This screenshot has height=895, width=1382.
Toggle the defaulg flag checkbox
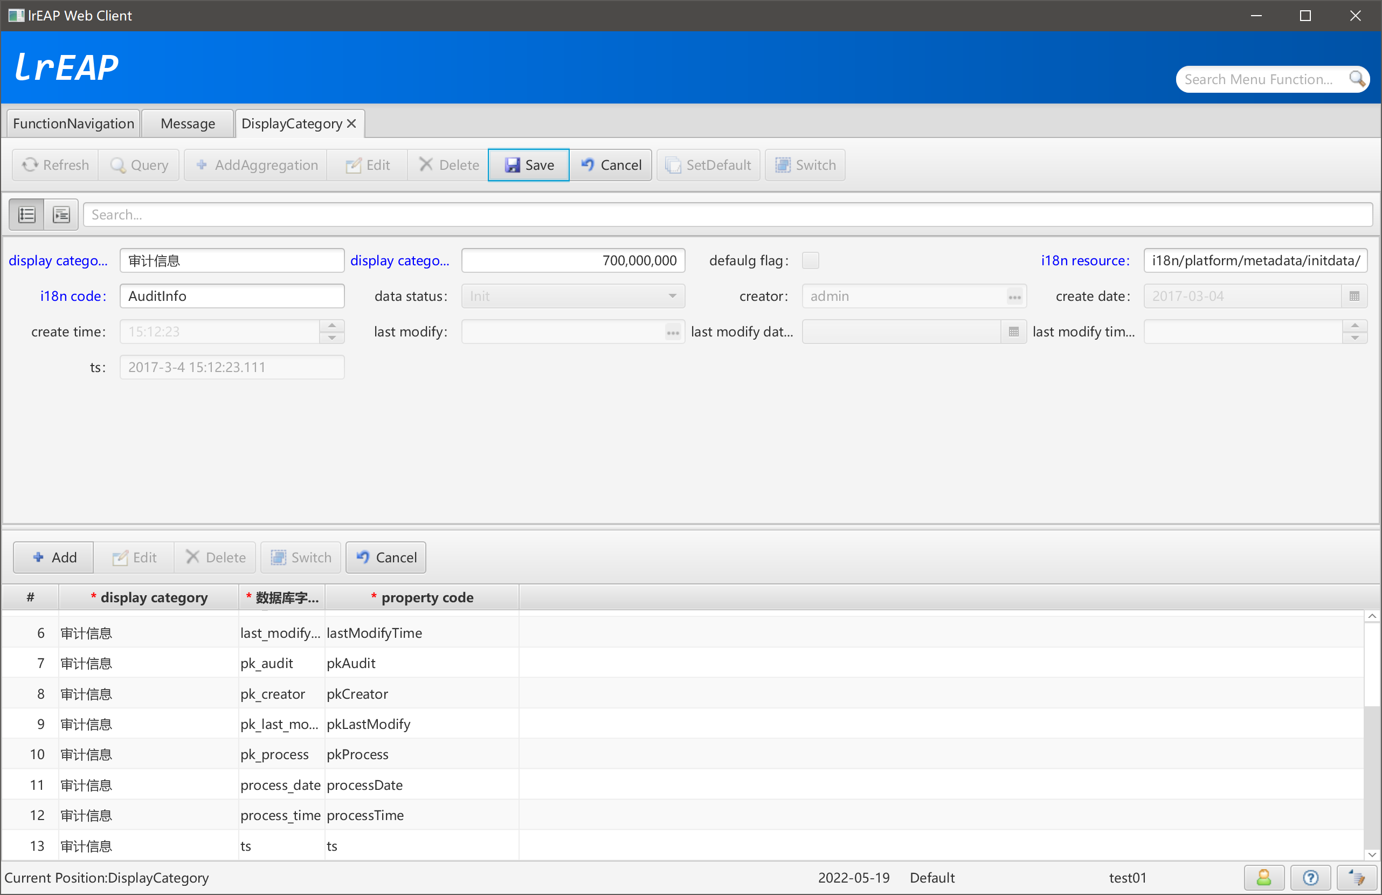pos(810,261)
